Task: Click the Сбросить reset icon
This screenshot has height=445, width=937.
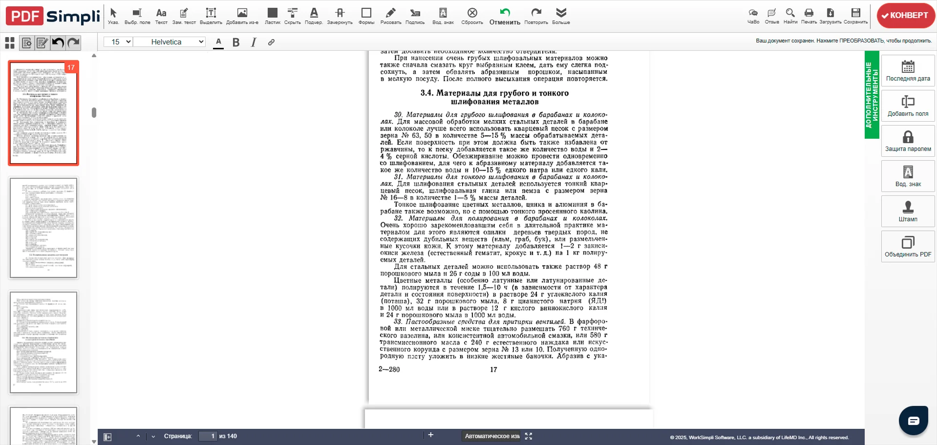Action: 472,16
